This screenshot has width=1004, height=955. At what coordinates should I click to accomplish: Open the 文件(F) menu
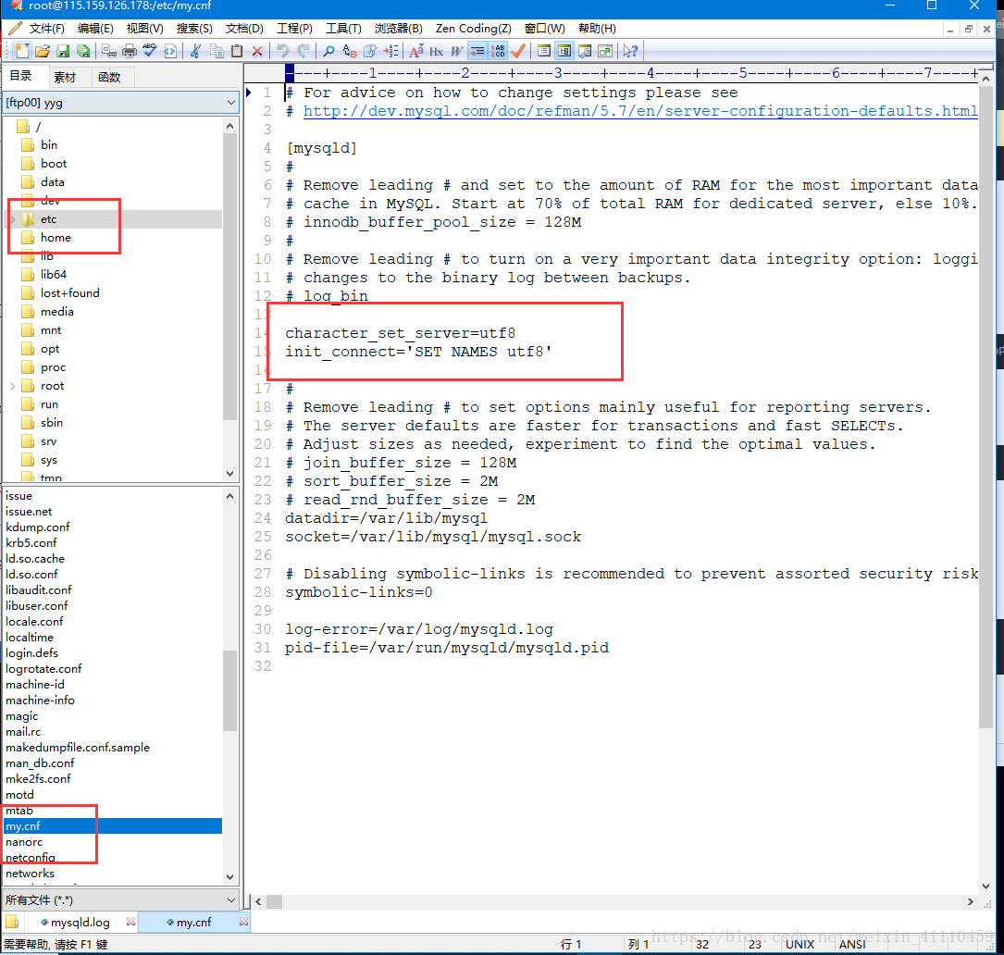point(47,29)
